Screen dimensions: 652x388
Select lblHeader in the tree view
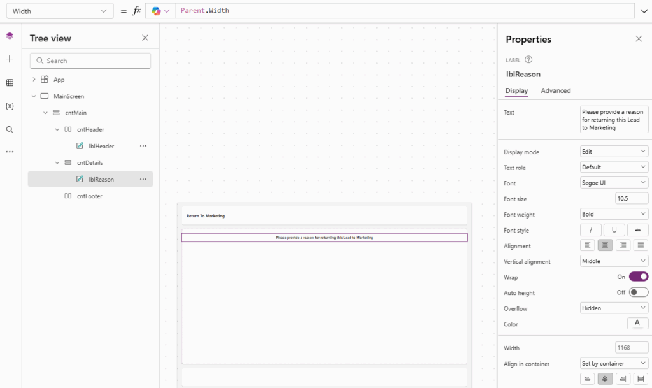pyautogui.click(x=101, y=146)
